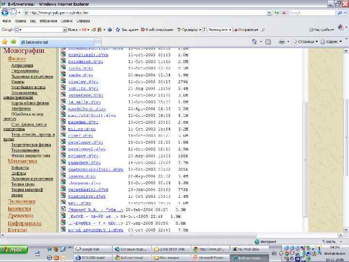Click file icon next to miller.djvu
The image size is (349, 262).
click(x=63, y=128)
